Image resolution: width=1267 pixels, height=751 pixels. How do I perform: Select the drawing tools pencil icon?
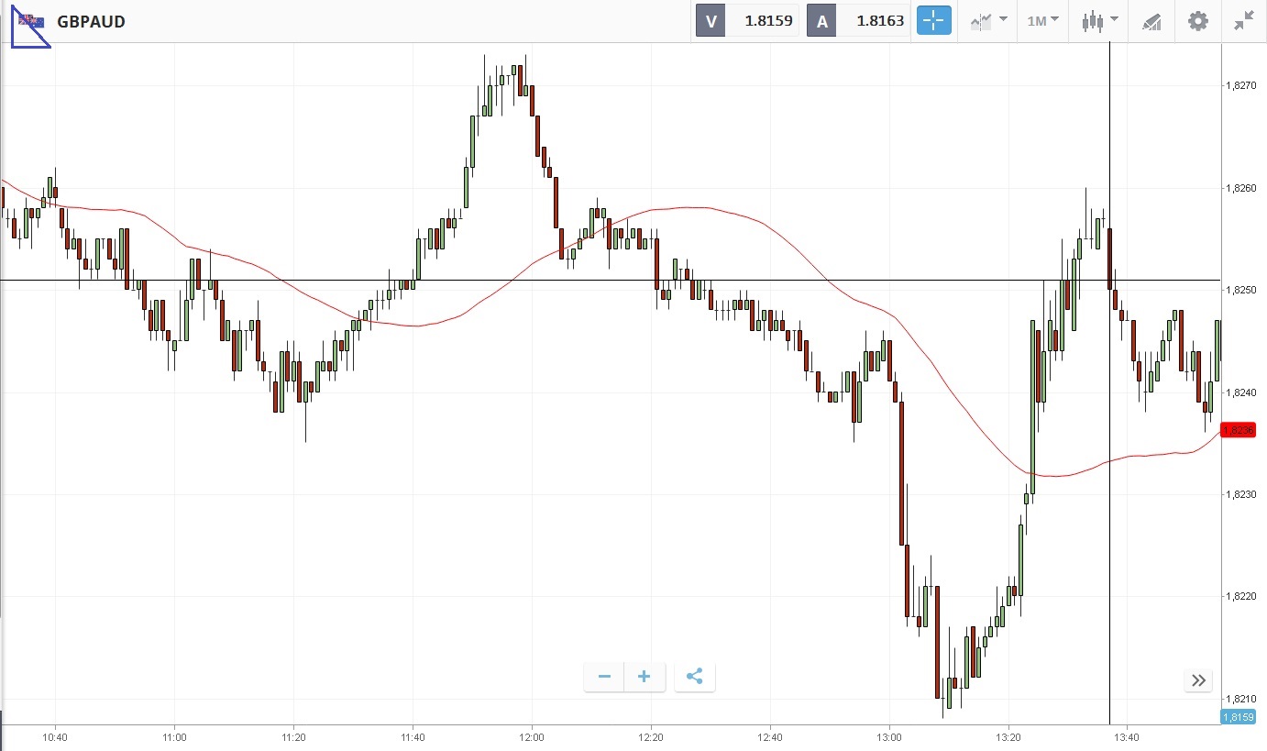(1151, 21)
